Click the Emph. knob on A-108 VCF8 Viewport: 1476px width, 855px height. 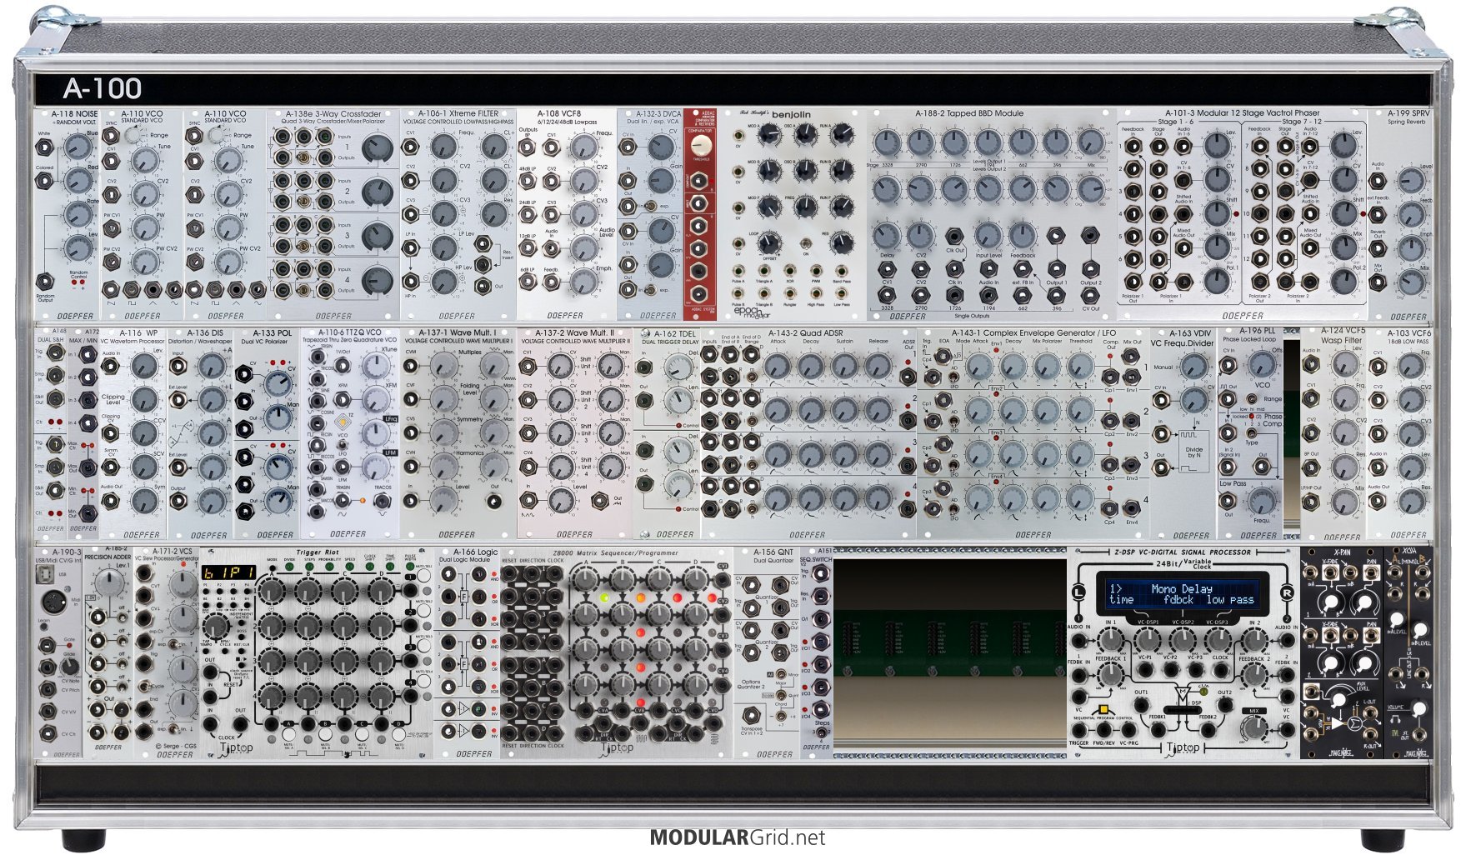585,280
